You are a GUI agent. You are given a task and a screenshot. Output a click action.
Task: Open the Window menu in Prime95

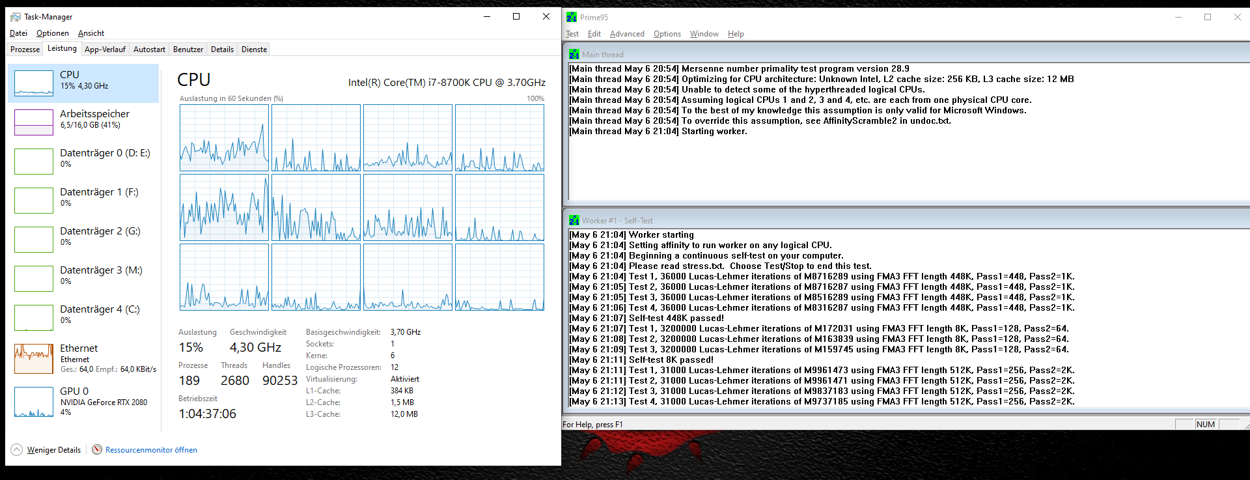(704, 34)
